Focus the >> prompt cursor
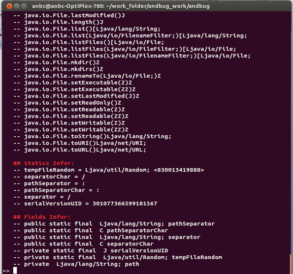 (x=15, y=270)
